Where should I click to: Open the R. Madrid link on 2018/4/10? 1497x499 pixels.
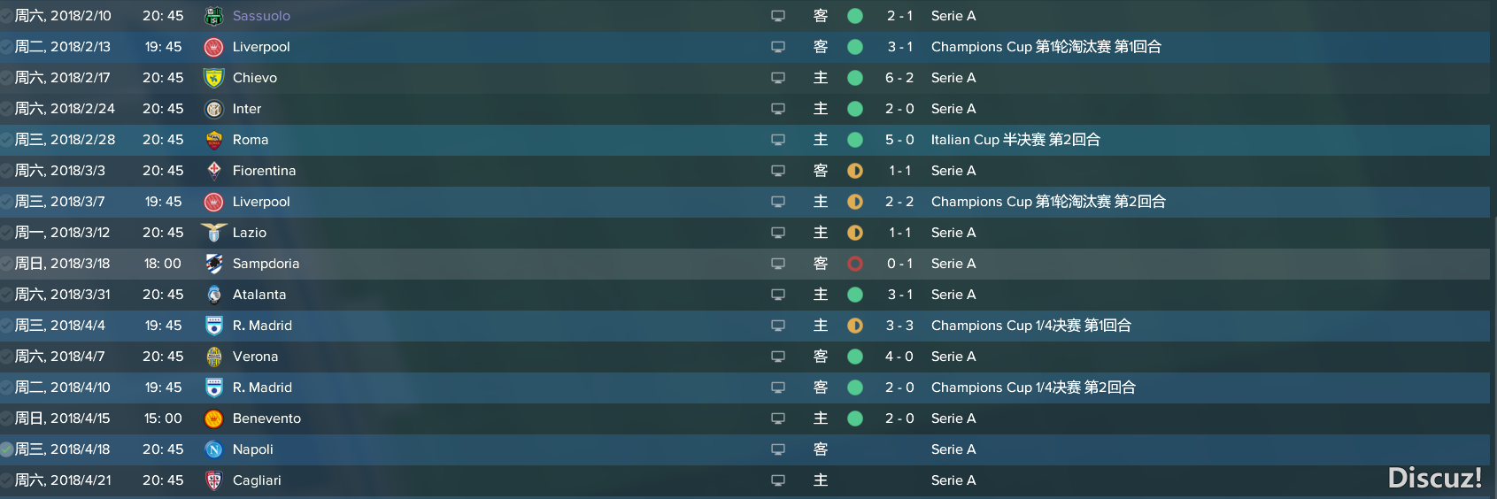(262, 388)
